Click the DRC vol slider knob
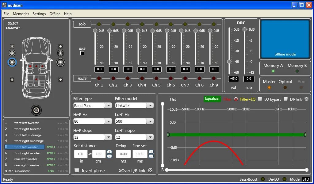This screenshot has height=184, width=314. point(229,61)
